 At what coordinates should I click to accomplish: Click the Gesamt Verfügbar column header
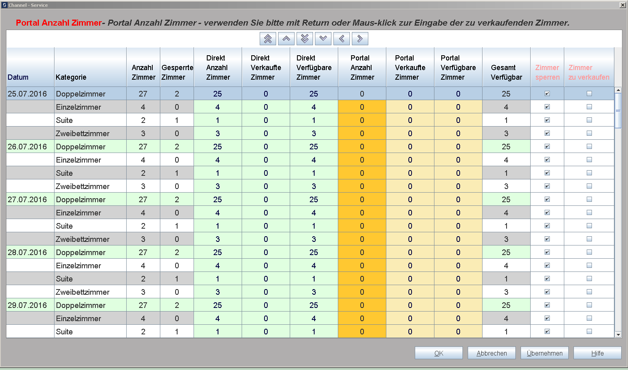(506, 67)
